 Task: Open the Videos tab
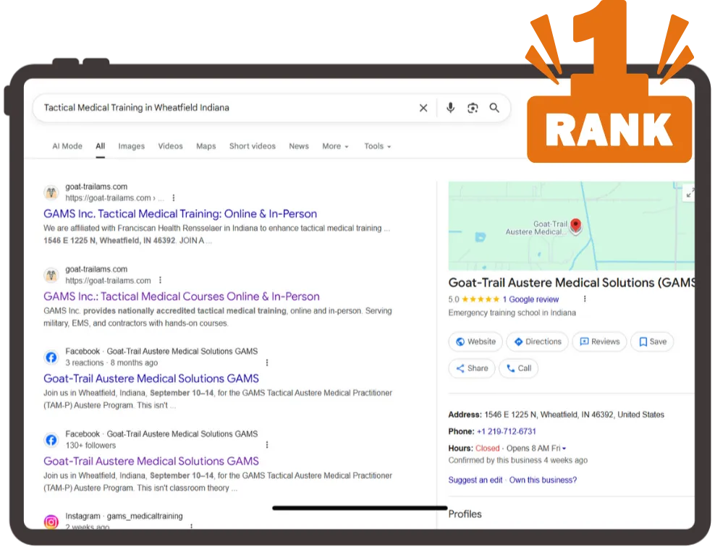pyautogui.click(x=170, y=146)
